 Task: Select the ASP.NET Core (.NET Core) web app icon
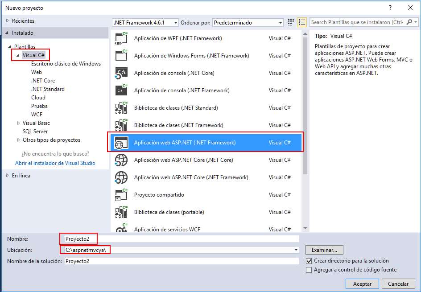pyautogui.click(x=121, y=160)
